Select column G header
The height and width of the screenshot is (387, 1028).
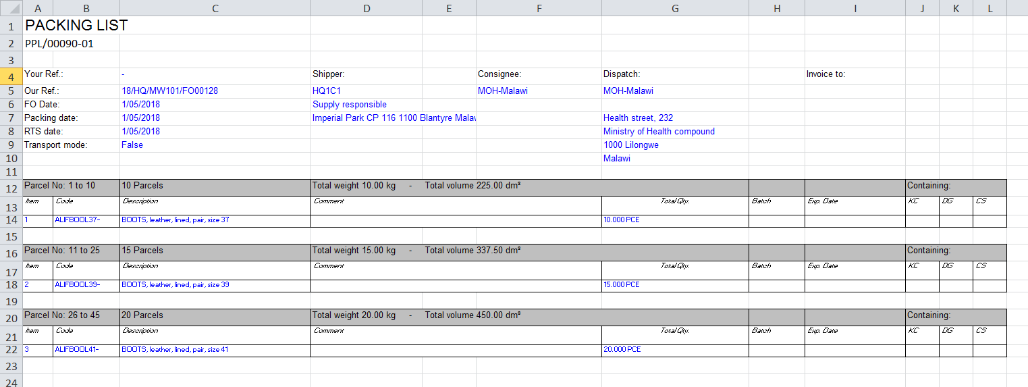[x=674, y=7]
